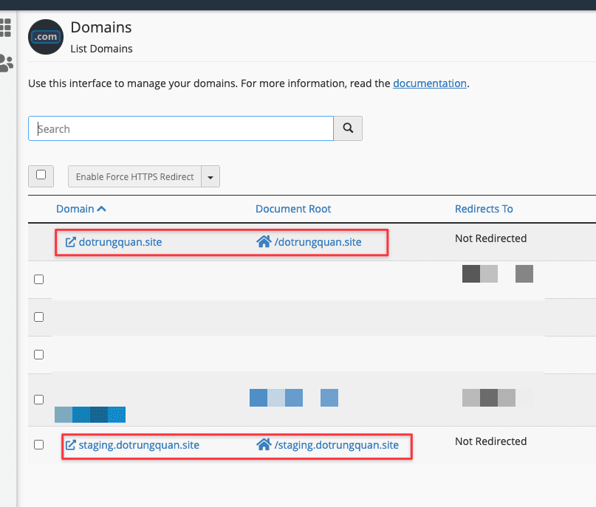This screenshot has height=507, width=596.
Task: Click the .com Domains feature icon
Action: (45, 36)
